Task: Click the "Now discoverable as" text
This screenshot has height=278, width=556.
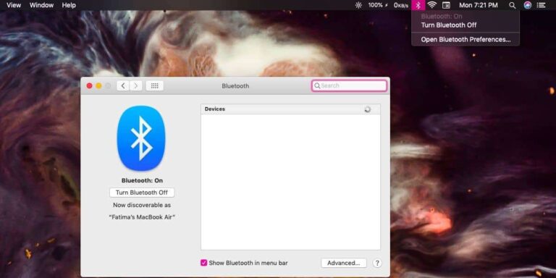Action: [142, 205]
